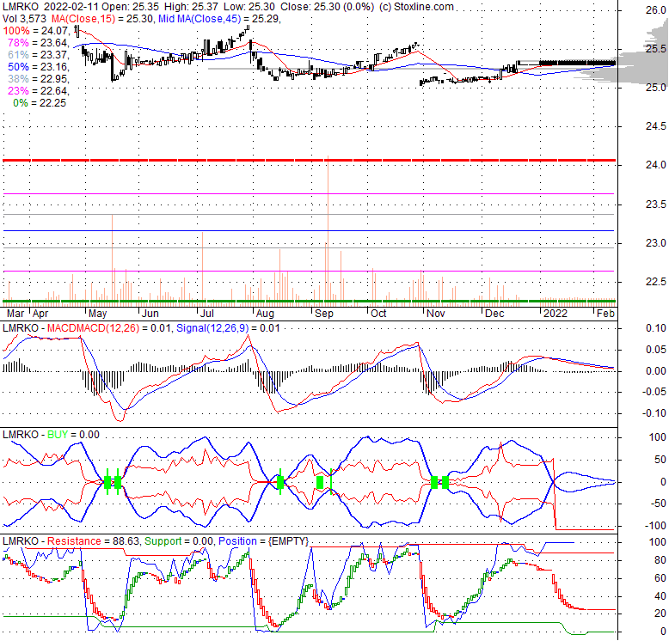Click the Aug month label on time axis

(265, 314)
